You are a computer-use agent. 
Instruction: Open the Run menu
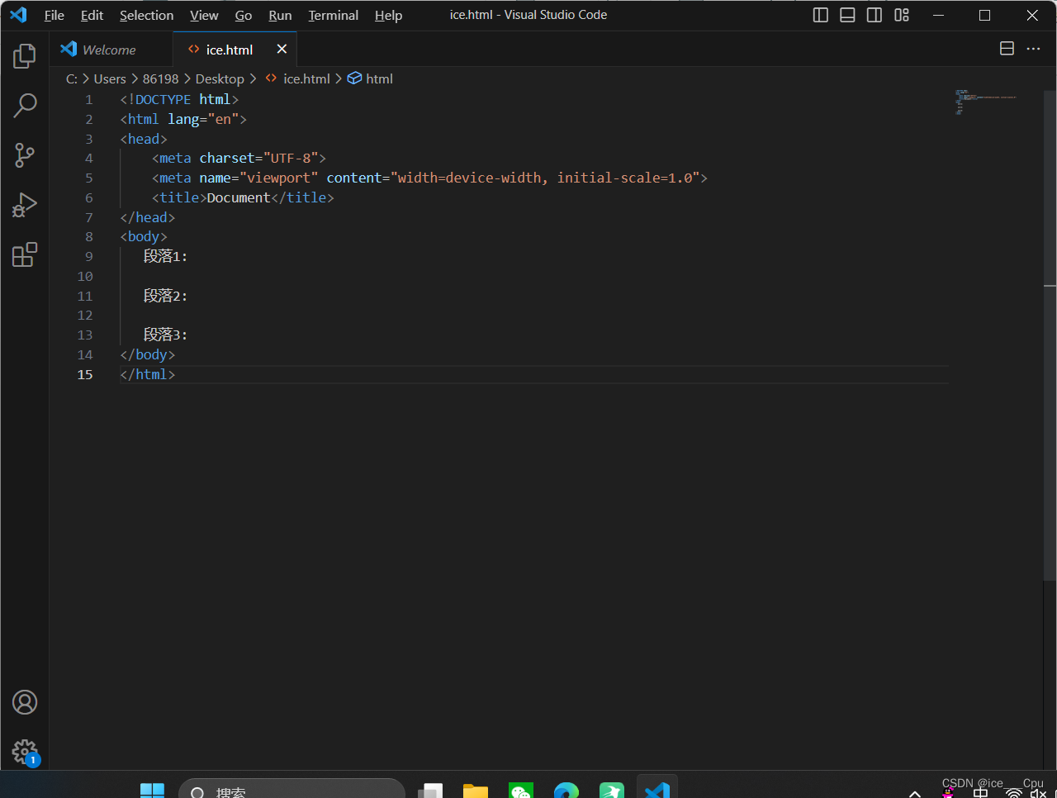[x=280, y=15]
